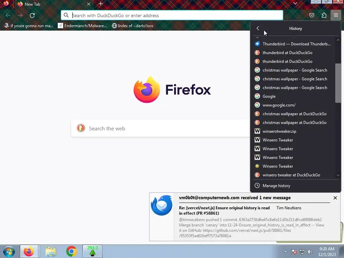Viewport: 344px width, 258px height.
Task: Click the Christmas tree countdown taskbar icon
Action: click(92, 251)
